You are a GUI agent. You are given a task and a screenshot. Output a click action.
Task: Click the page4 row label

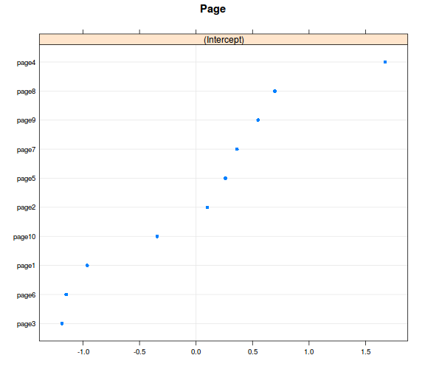pos(26,63)
